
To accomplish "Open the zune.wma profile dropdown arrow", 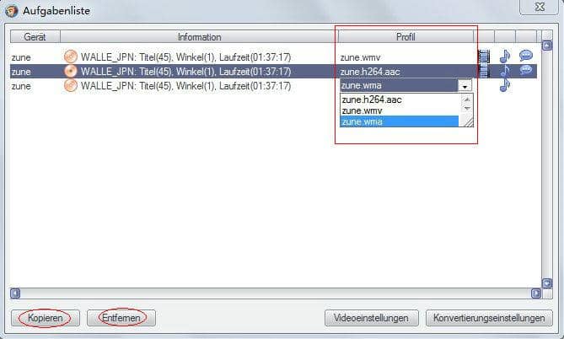I will pos(465,86).
